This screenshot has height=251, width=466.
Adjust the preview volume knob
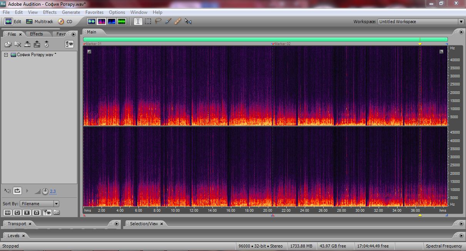point(45,191)
